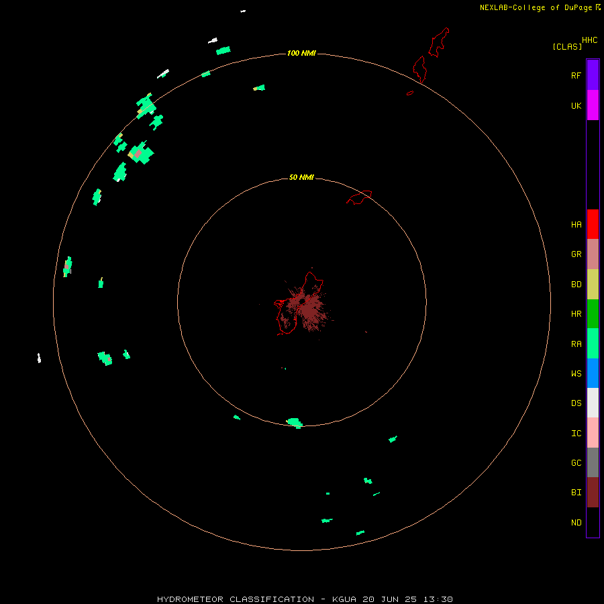Click the "50 NMI" range ring label

coord(301,177)
